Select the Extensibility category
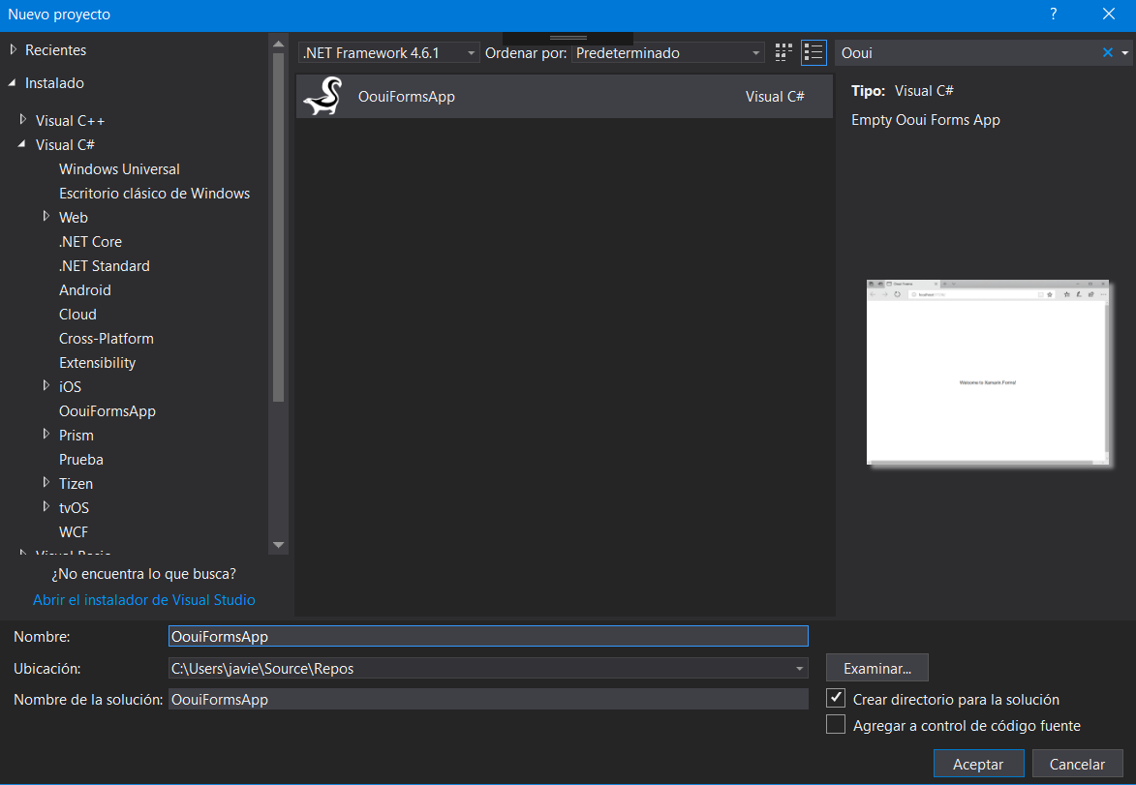This screenshot has height=785, width=1136. (97, 363)
